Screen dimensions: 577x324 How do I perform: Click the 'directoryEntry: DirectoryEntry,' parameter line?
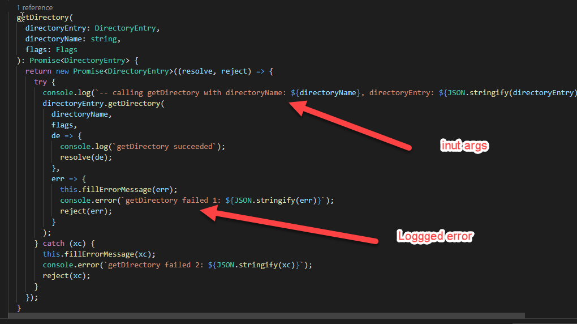click(x=92, y=28)
